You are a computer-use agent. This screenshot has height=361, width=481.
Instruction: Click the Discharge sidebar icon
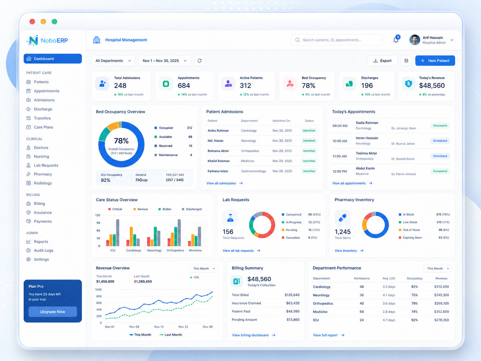click(x=29, y=109)
